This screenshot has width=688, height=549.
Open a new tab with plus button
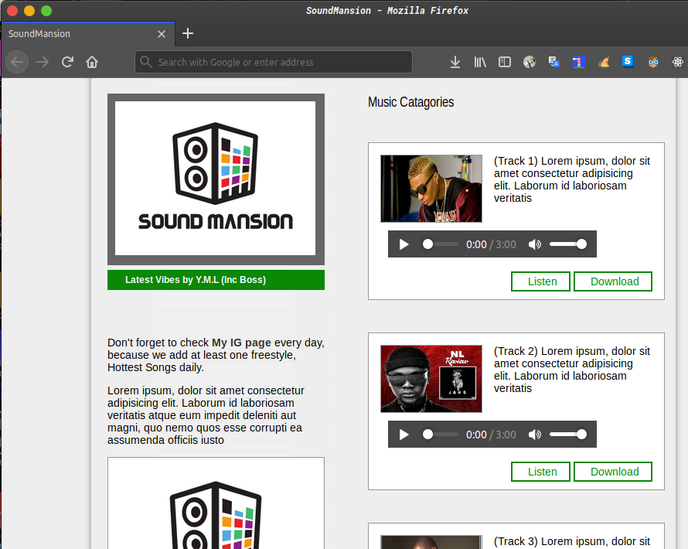[188, 33]
